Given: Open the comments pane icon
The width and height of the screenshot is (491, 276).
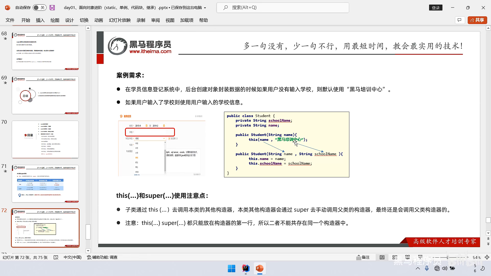Looking at the screenshot, I should tap(460, 20).
